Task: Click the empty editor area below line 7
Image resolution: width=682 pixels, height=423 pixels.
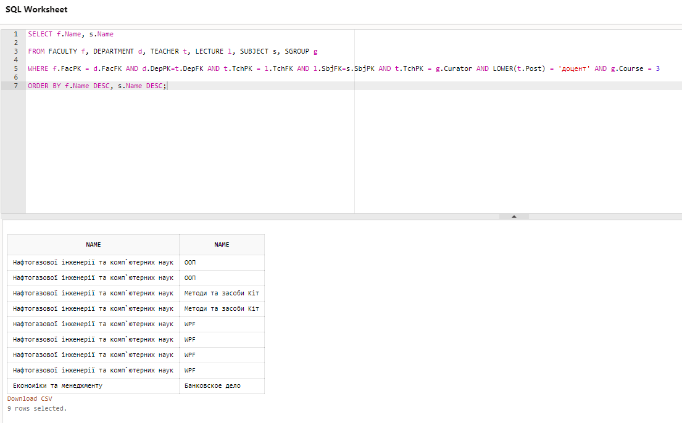Action: (x=185, y=154)
